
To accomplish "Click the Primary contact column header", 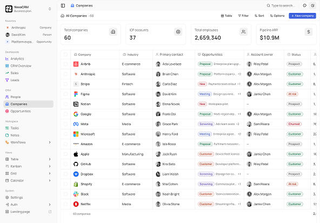I will coord(169,55).
